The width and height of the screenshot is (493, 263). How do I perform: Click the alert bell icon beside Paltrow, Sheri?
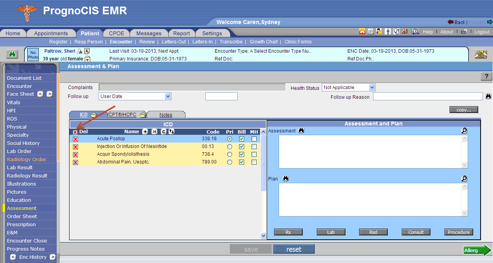(80, 51)
